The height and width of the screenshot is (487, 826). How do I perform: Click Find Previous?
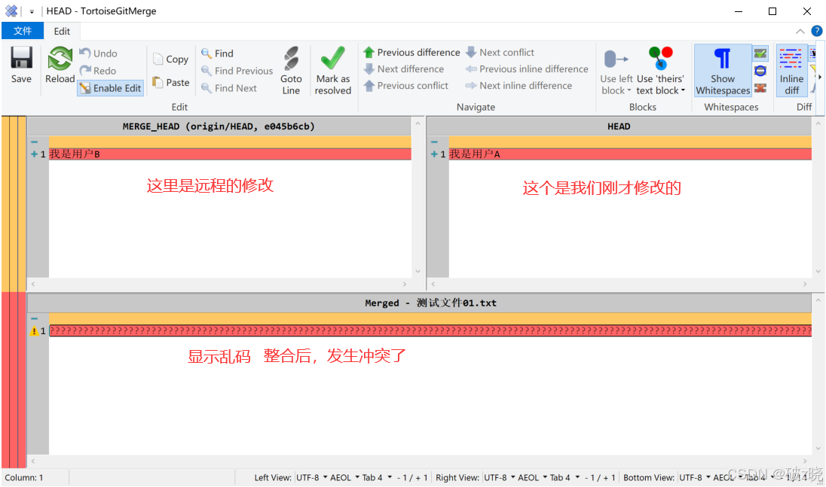tap(237, 71)
